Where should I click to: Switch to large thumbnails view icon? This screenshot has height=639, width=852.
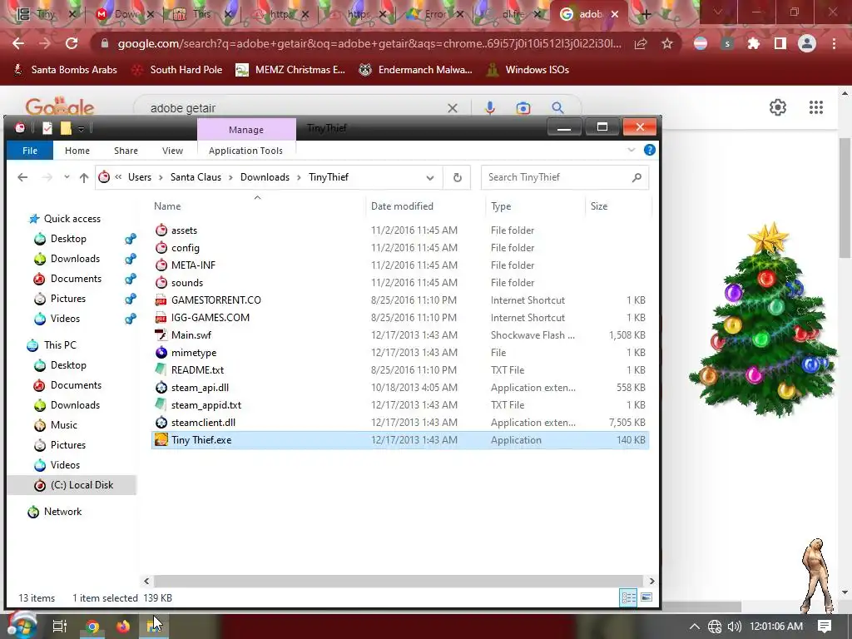tap(646, 597)
